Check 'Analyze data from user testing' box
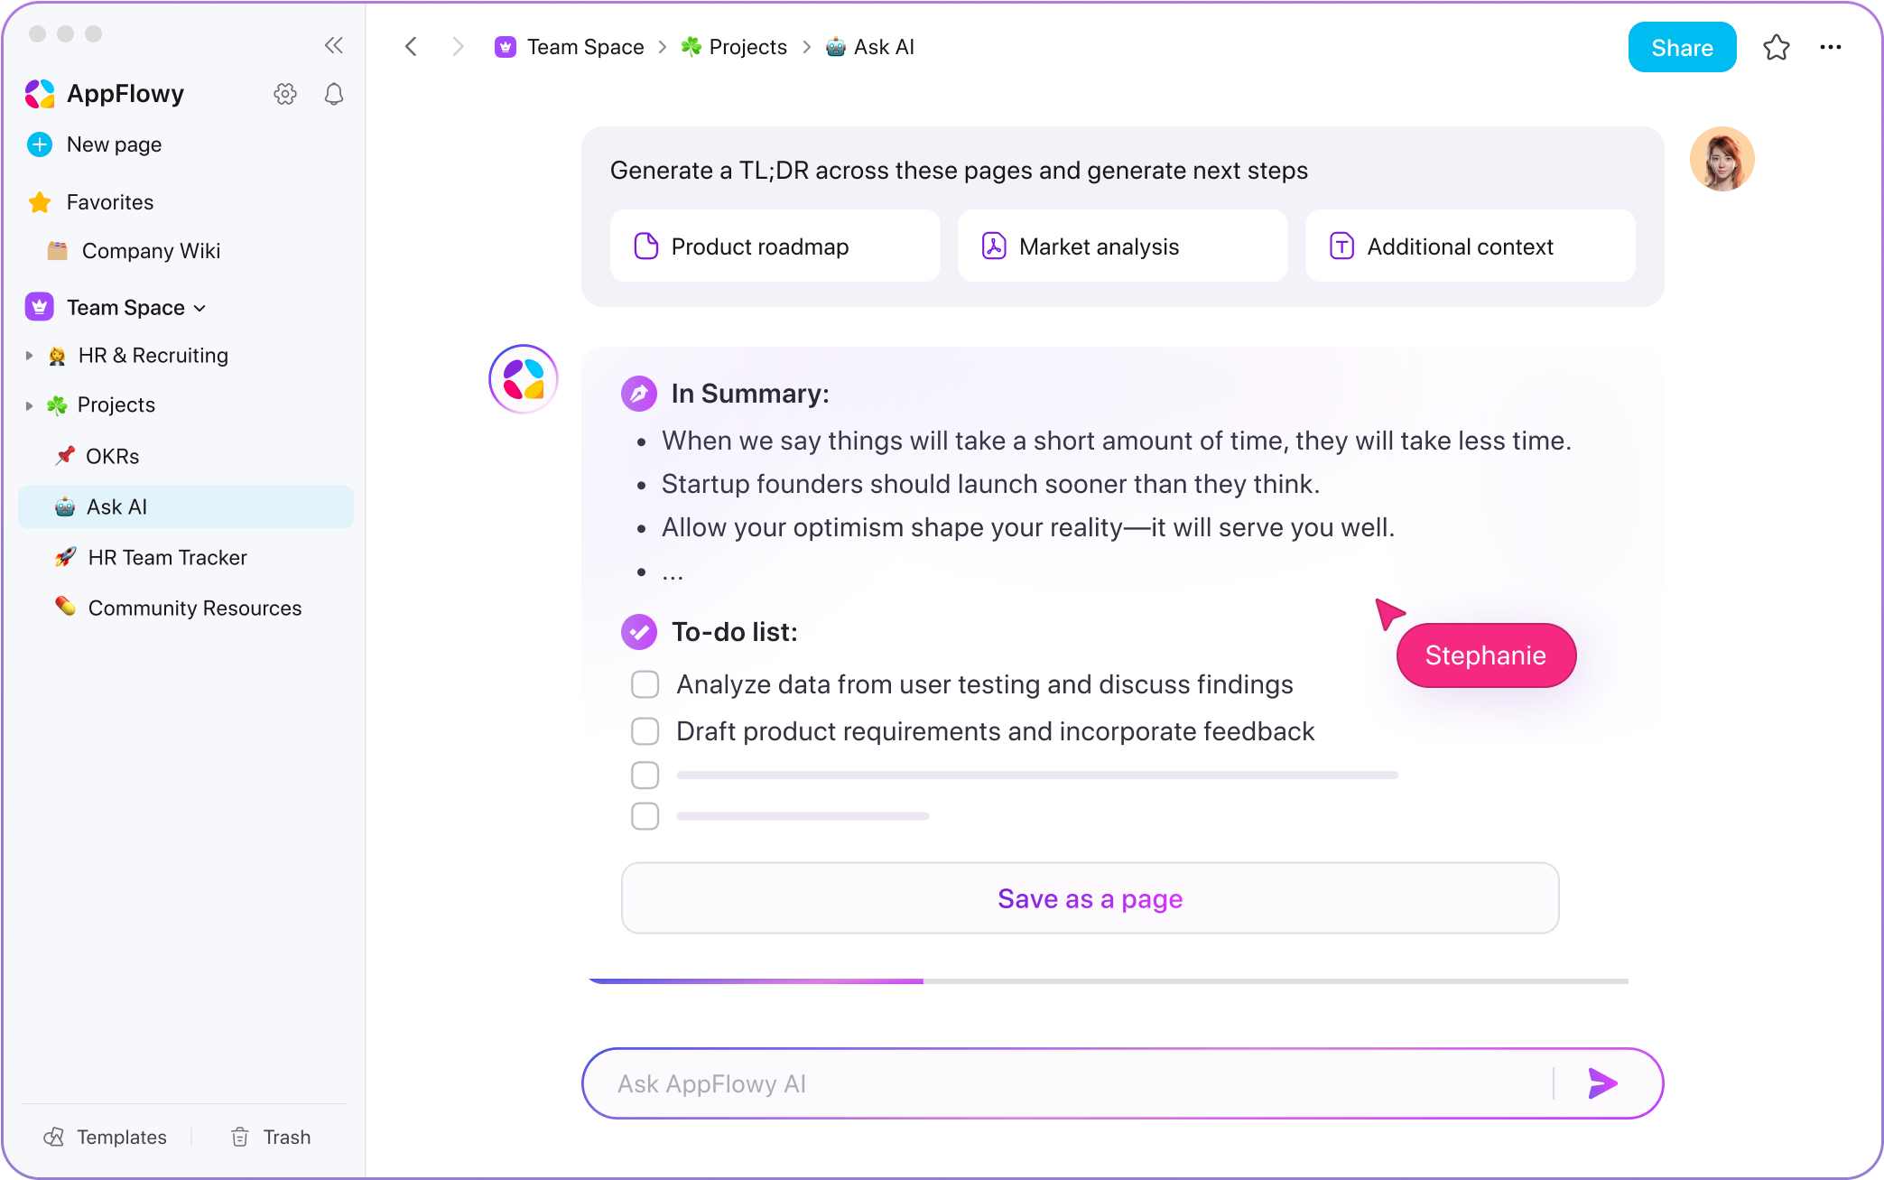The width and height of the screenshot is (1884, 1180). point(645,684)
